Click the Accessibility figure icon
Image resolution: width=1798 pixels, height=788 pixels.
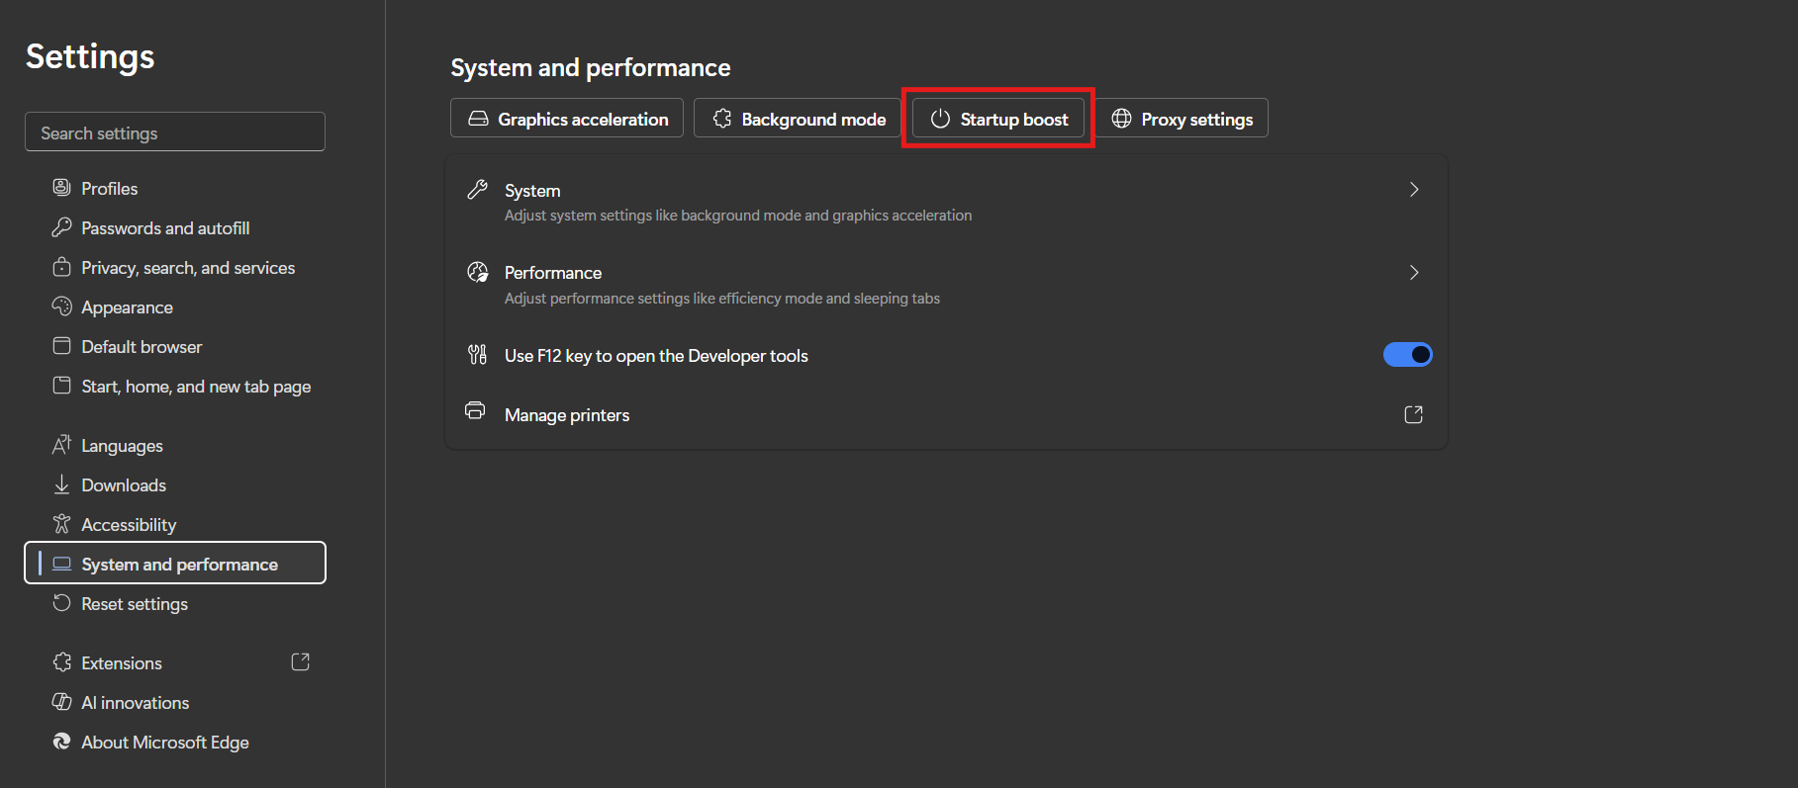tap(61, 524)
